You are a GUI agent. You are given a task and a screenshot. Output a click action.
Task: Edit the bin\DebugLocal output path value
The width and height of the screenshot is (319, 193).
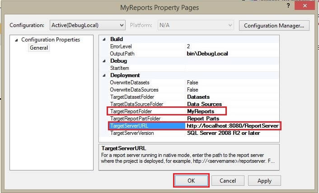click(x=207, y=54)
